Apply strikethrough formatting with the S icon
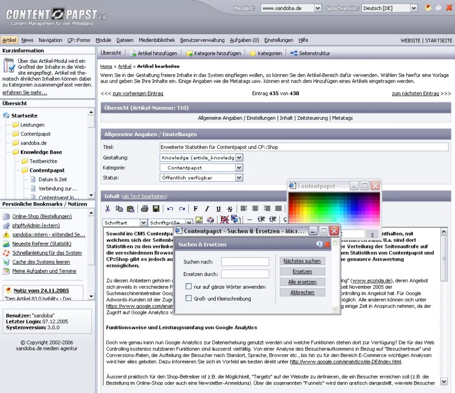Viewport: 455px width, 393px height. [x=229, y=208]
